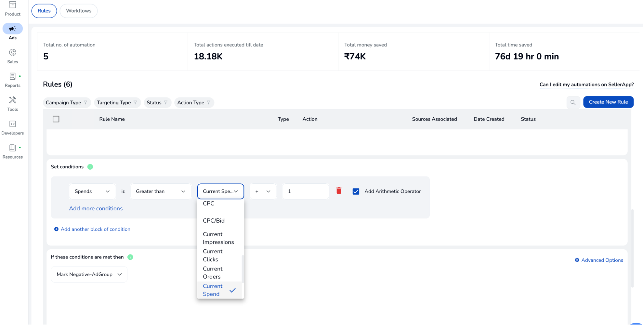Viewport: 643px width, 325px height.
Task: Switch to the Workflows tab
Action: pos(79,11)
